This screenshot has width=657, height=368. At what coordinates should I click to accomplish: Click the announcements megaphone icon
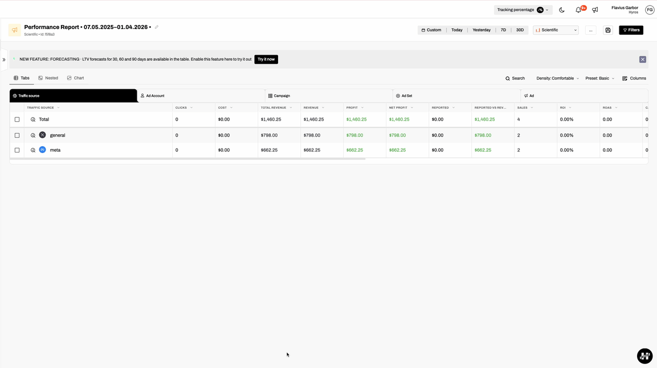point(595,10)
